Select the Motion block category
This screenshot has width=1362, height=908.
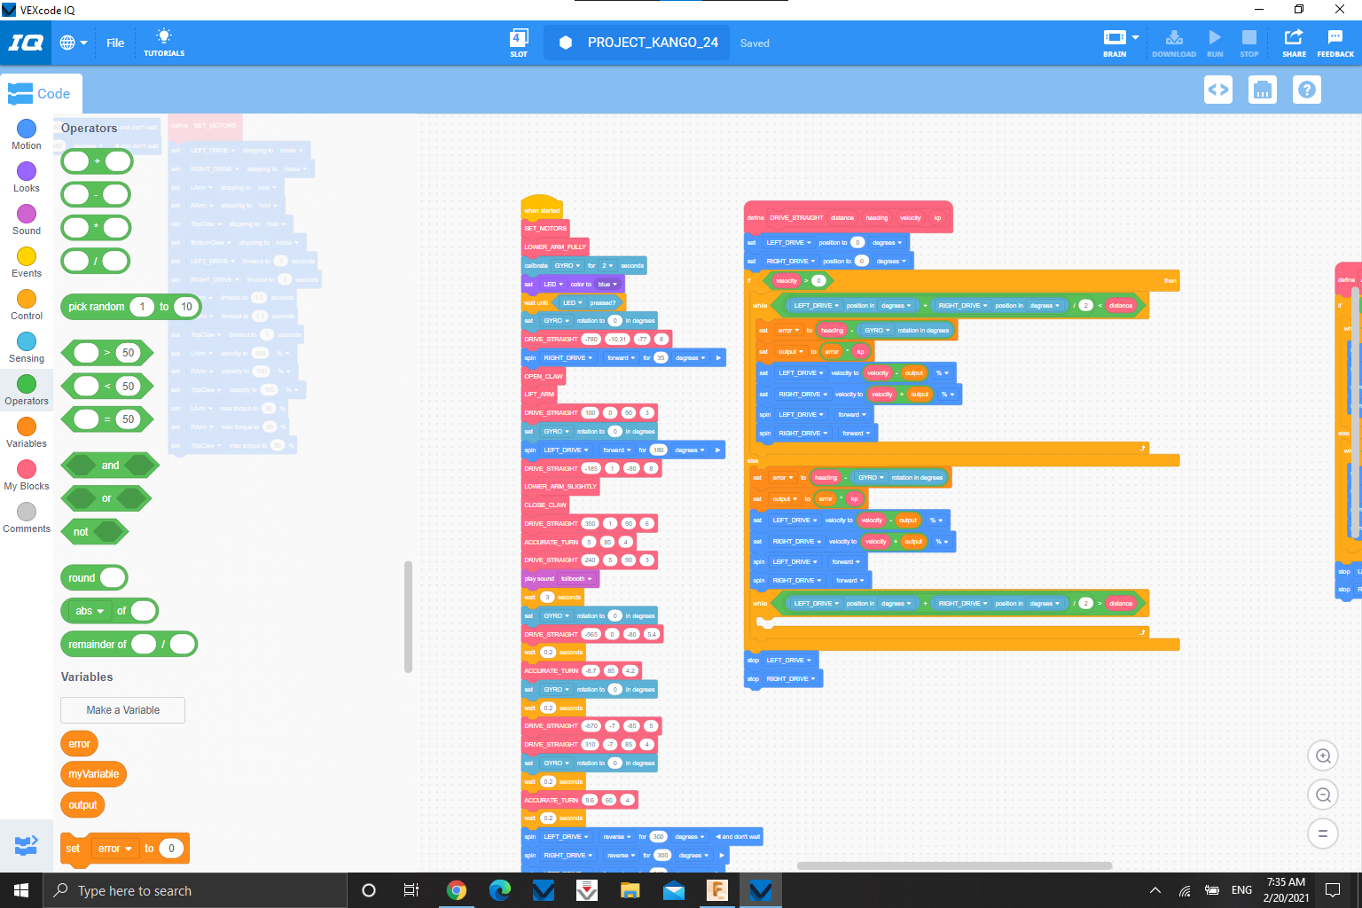pyautogui.click(x=27, y=135)
